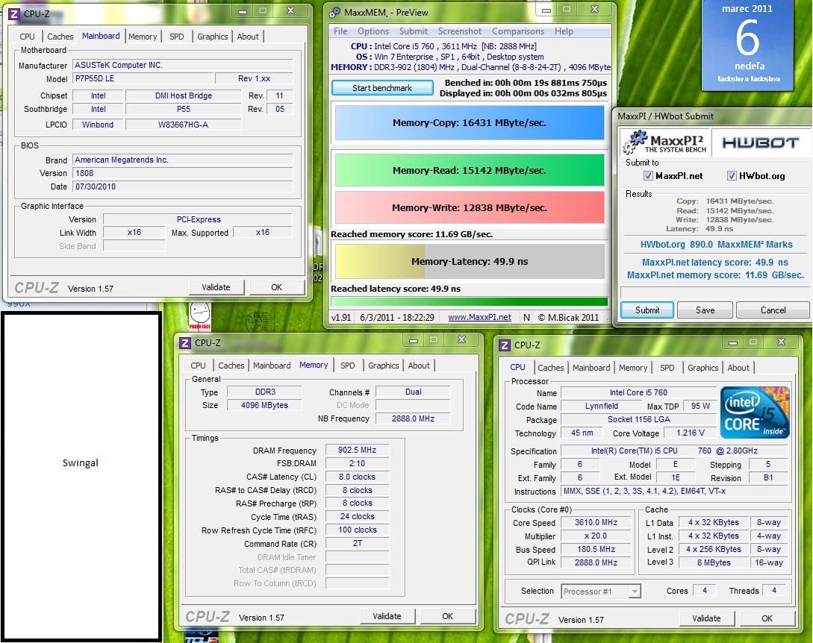Image resolution: width=813 pixels, height=643 pixels.
Task: Click the Winbond LPCIO vendor field
Action: tap(98, 125)
